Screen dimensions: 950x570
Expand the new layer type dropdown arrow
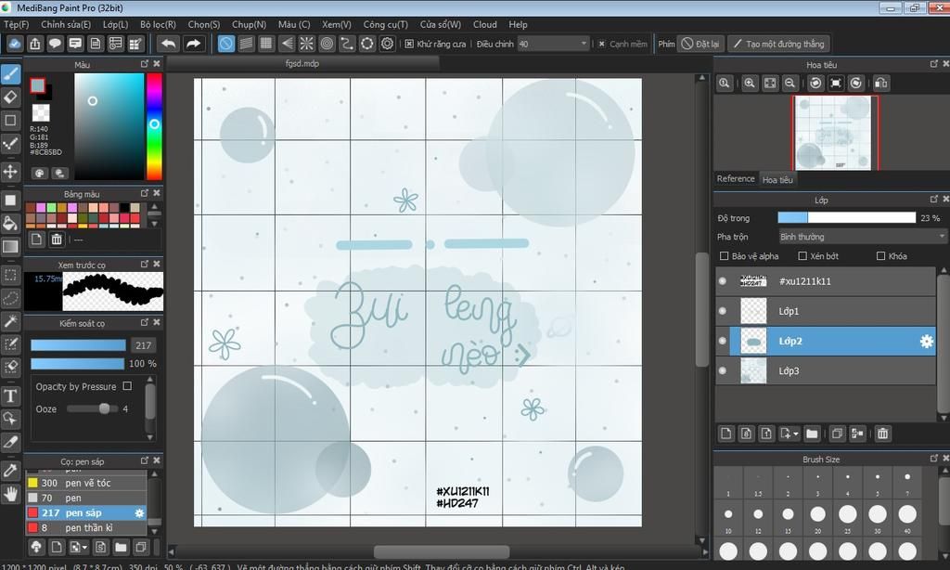click(x=796, y=433)
